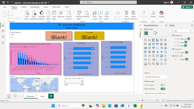Image resolution: width=194 pixels, height=109 pixels.
Task: Choose the R script visual icon
Action: pos(165,56)
